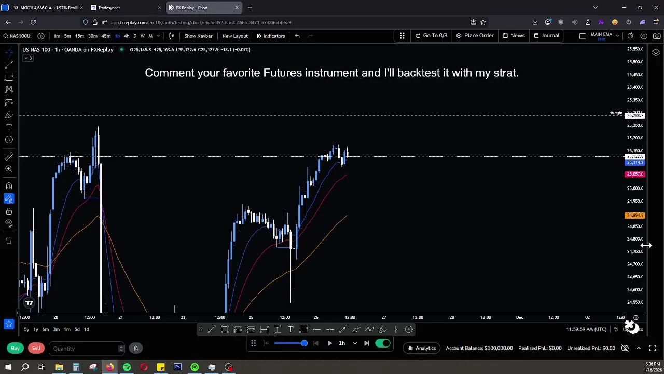This screenshot has width=664, height=374.
Task: Switch to 15m timeframe
Action: tap(79, 36)
